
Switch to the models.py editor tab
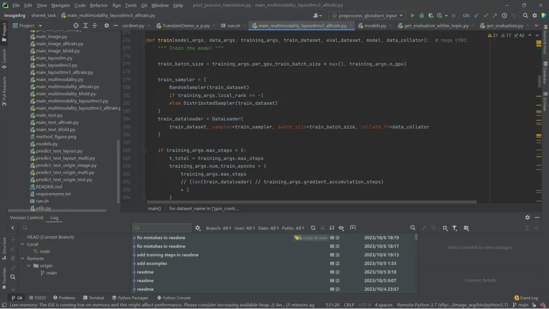click(x=375, y=25)
